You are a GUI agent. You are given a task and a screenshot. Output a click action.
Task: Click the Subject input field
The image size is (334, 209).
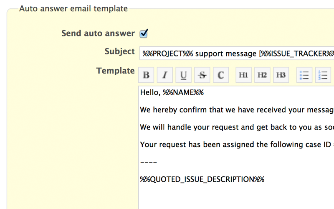237,54
